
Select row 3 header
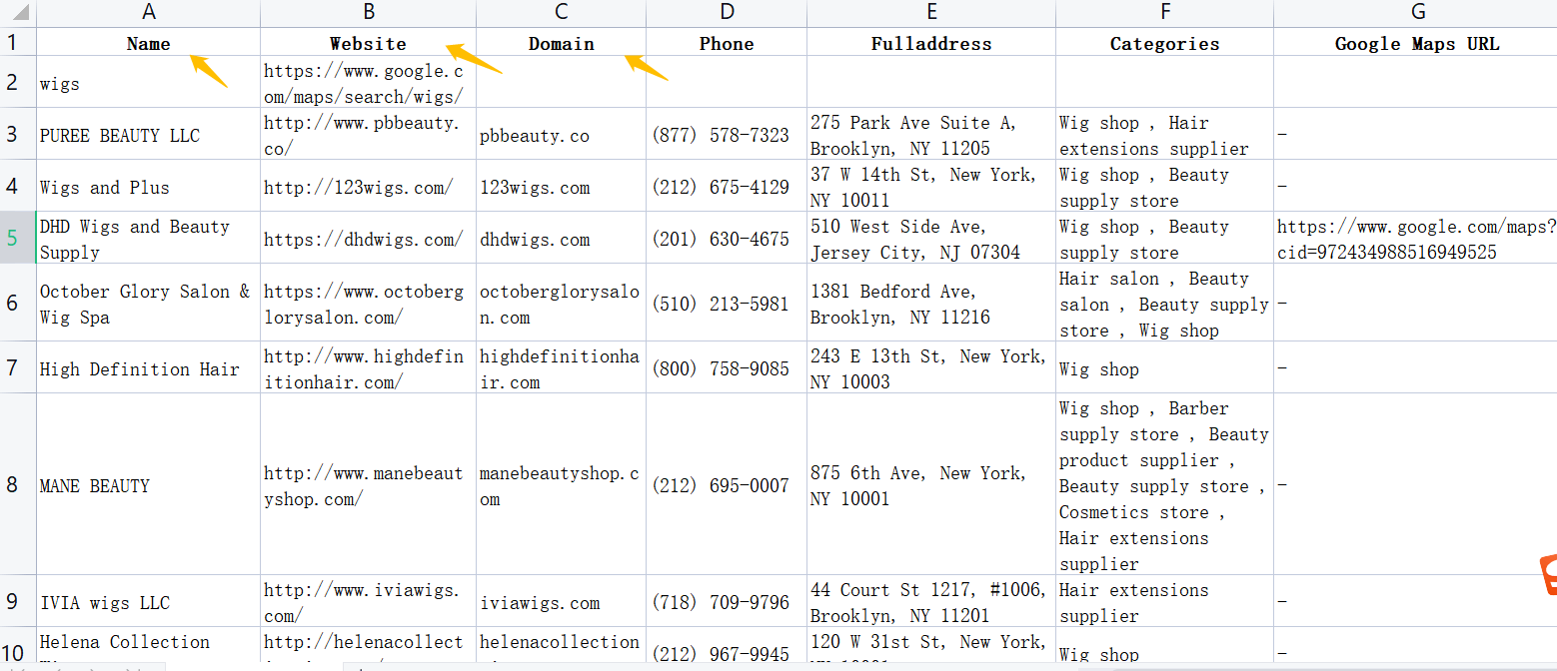click(x=18, y=134)
